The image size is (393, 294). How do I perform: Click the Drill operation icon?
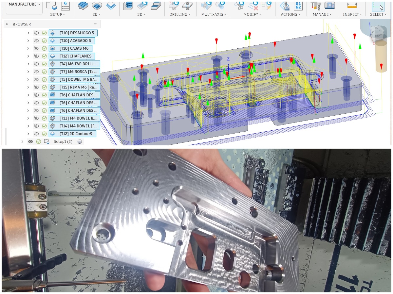[174, 6]
